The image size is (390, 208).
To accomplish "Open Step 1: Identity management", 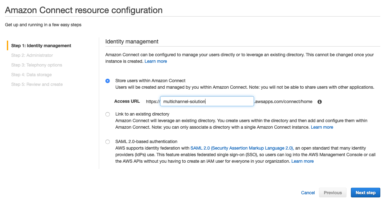I will click(x=41, y=46).
